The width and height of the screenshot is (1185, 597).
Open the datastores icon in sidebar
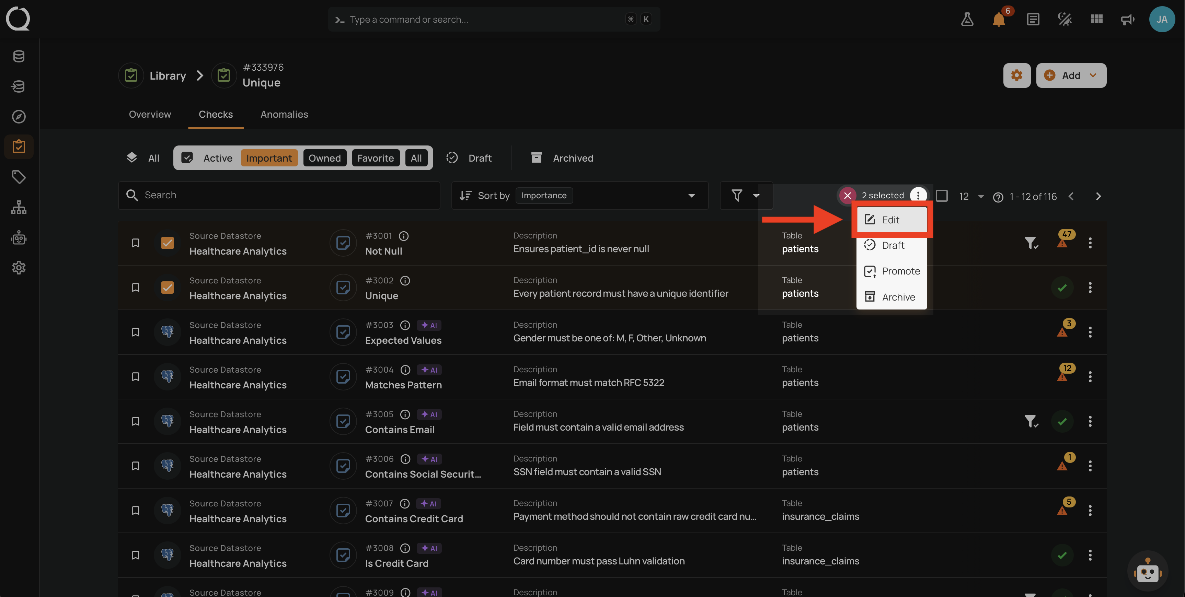(x=19, y=56)
